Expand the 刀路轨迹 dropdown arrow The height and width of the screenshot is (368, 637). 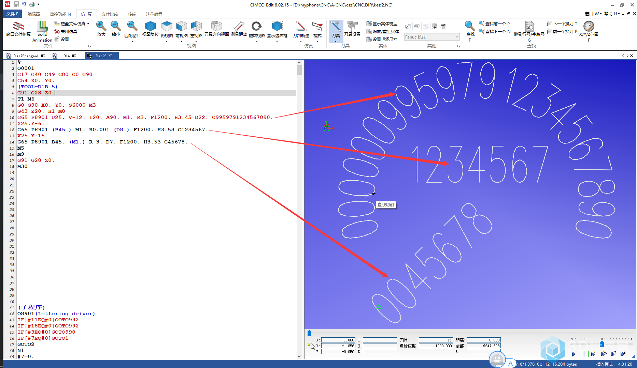[301, 41]
